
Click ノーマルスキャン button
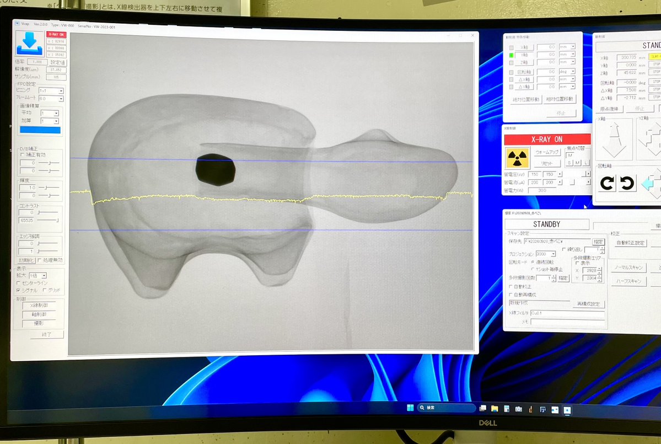tap(628, 268)
